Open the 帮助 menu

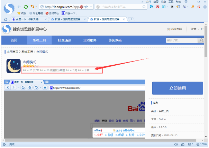[178, 2]
